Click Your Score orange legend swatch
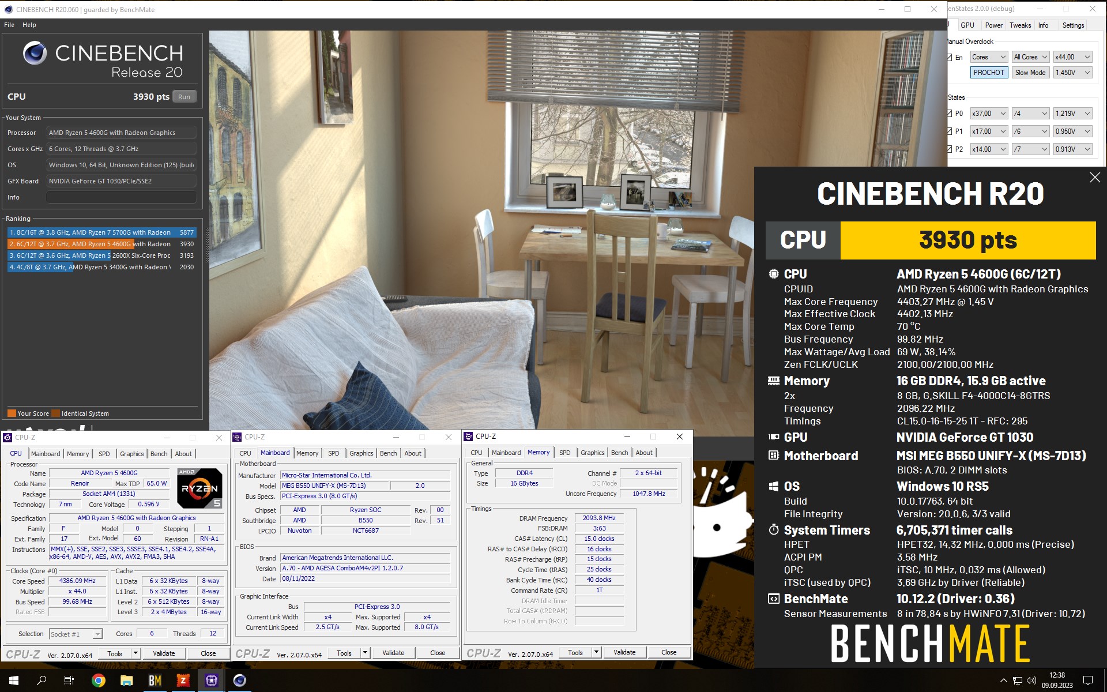Viewport: 1107px width, 692px height. tap(12, 413)
